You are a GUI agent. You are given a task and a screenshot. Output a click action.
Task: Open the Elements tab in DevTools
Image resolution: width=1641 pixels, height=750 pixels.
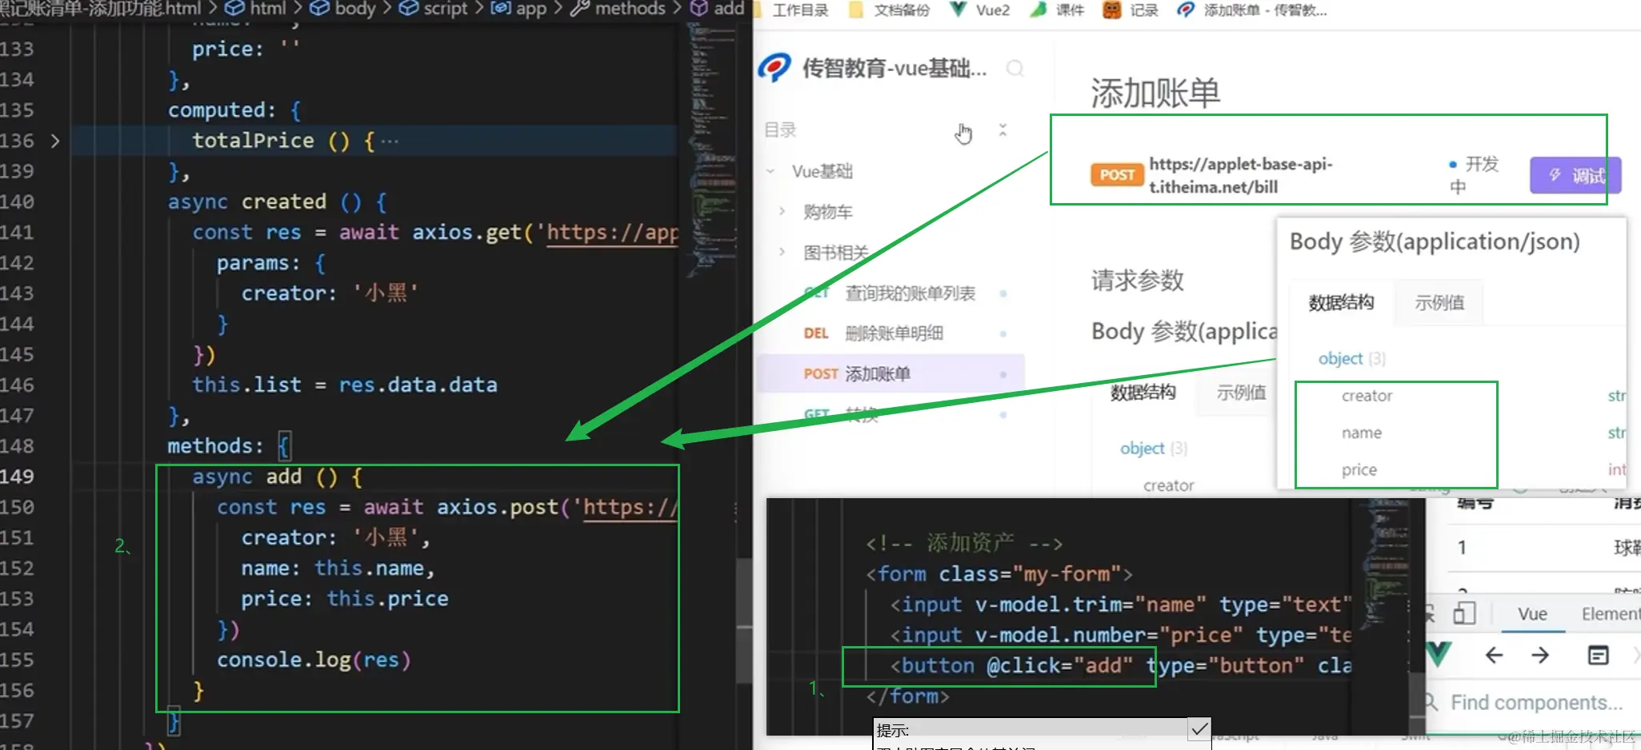coord(1610,614)
